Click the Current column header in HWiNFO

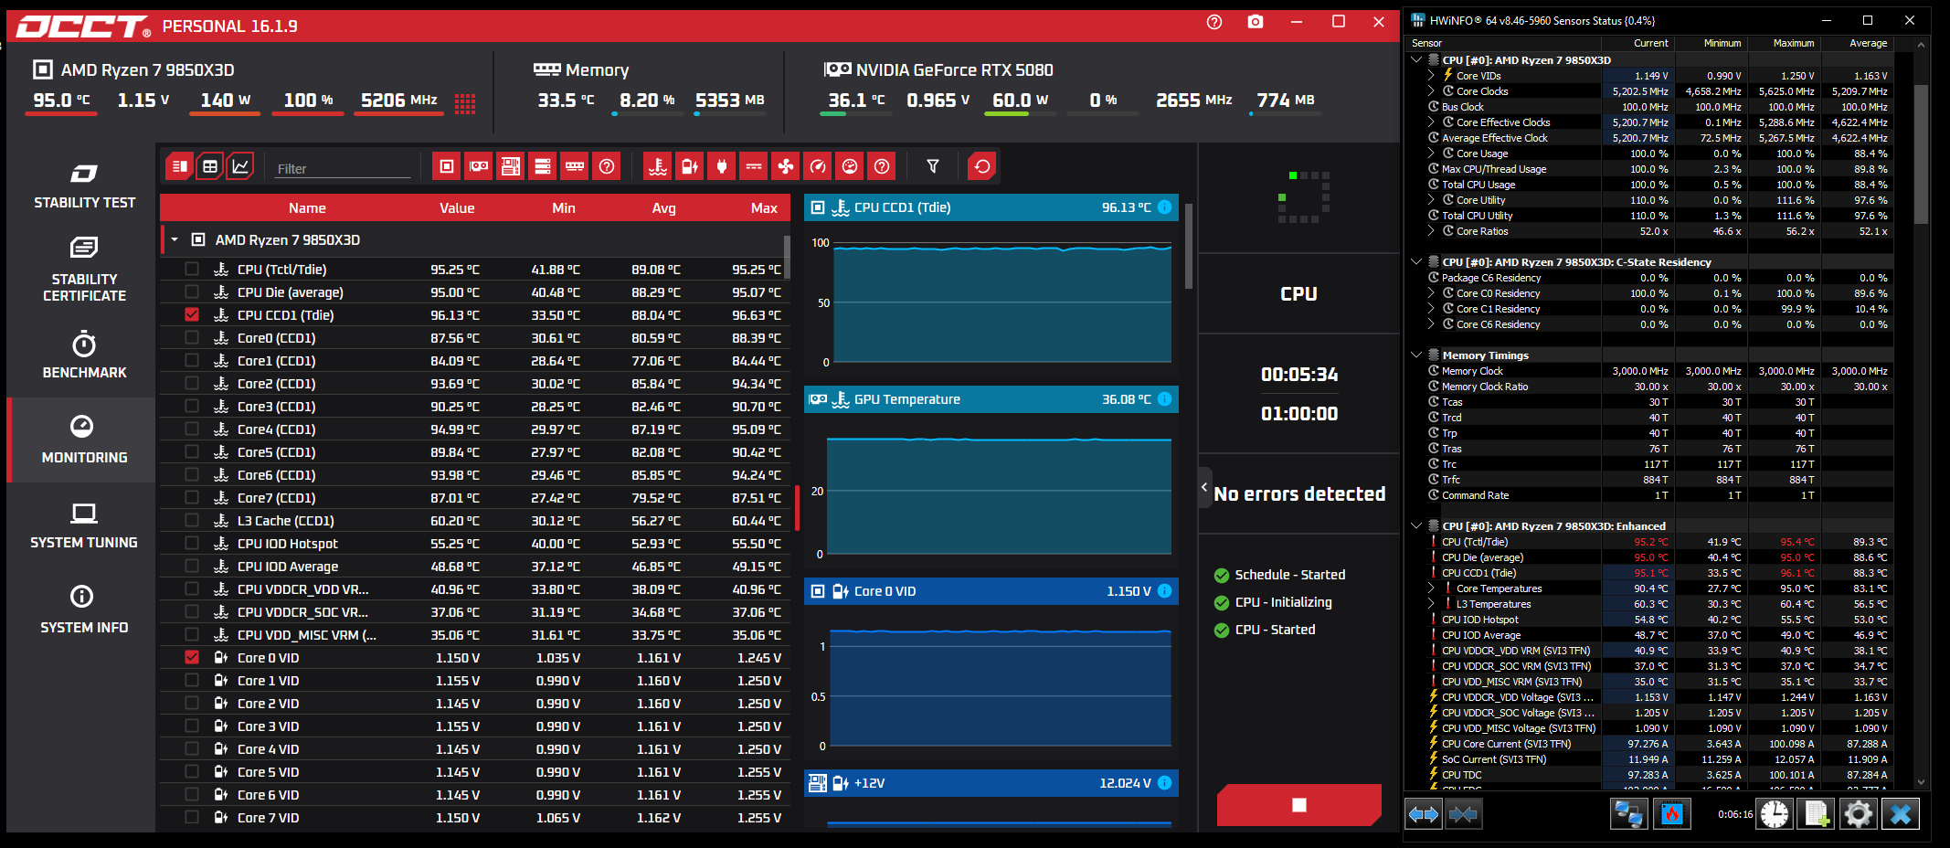(x=1651, y=43)
